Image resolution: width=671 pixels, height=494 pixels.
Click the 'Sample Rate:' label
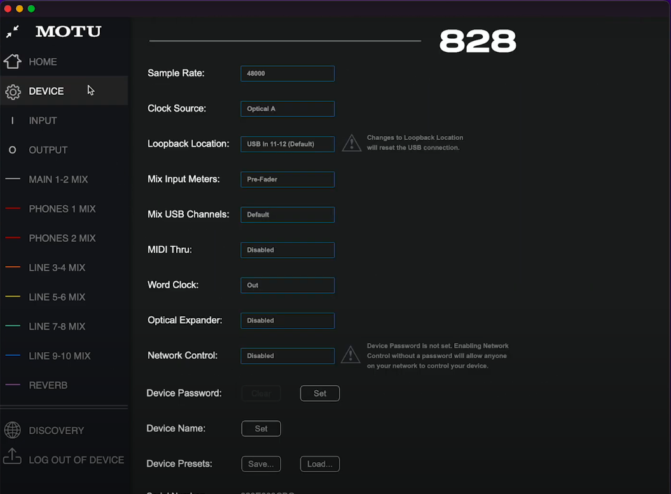[176, 73]
